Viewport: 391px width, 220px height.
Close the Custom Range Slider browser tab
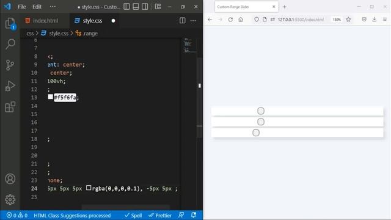point(274,7)
